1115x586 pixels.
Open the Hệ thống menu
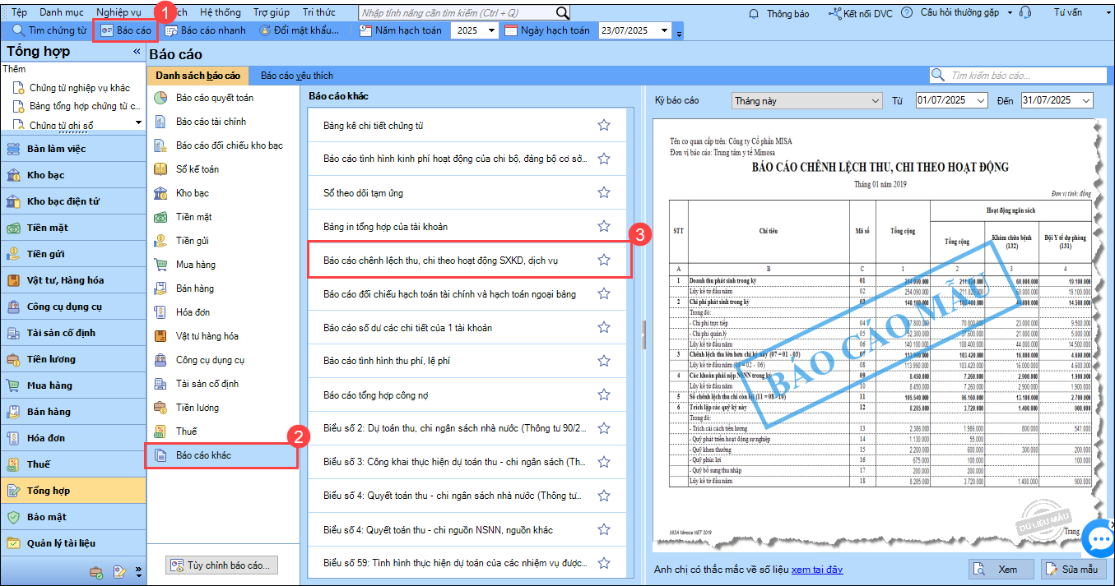(221, 13)
